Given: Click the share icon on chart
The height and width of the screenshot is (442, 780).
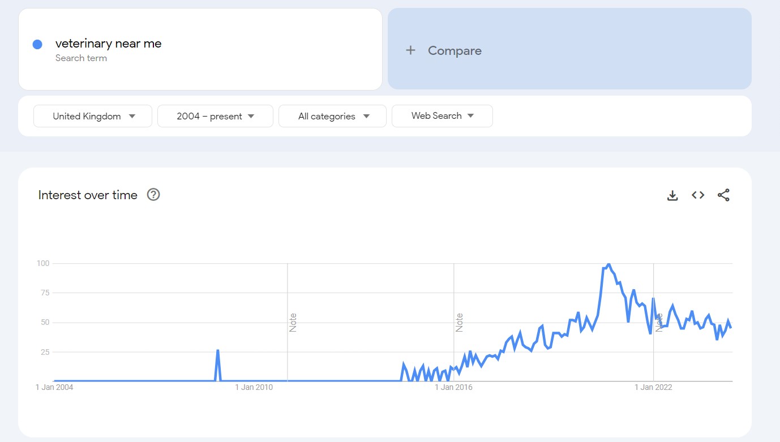Looking at the screenshot, I should 723,195.
